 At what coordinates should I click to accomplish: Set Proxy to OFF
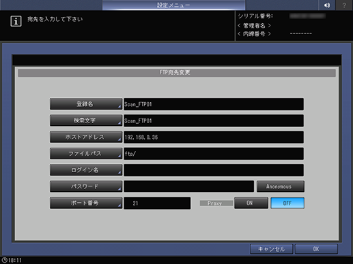pyautogui.click(x=287, y=203)
